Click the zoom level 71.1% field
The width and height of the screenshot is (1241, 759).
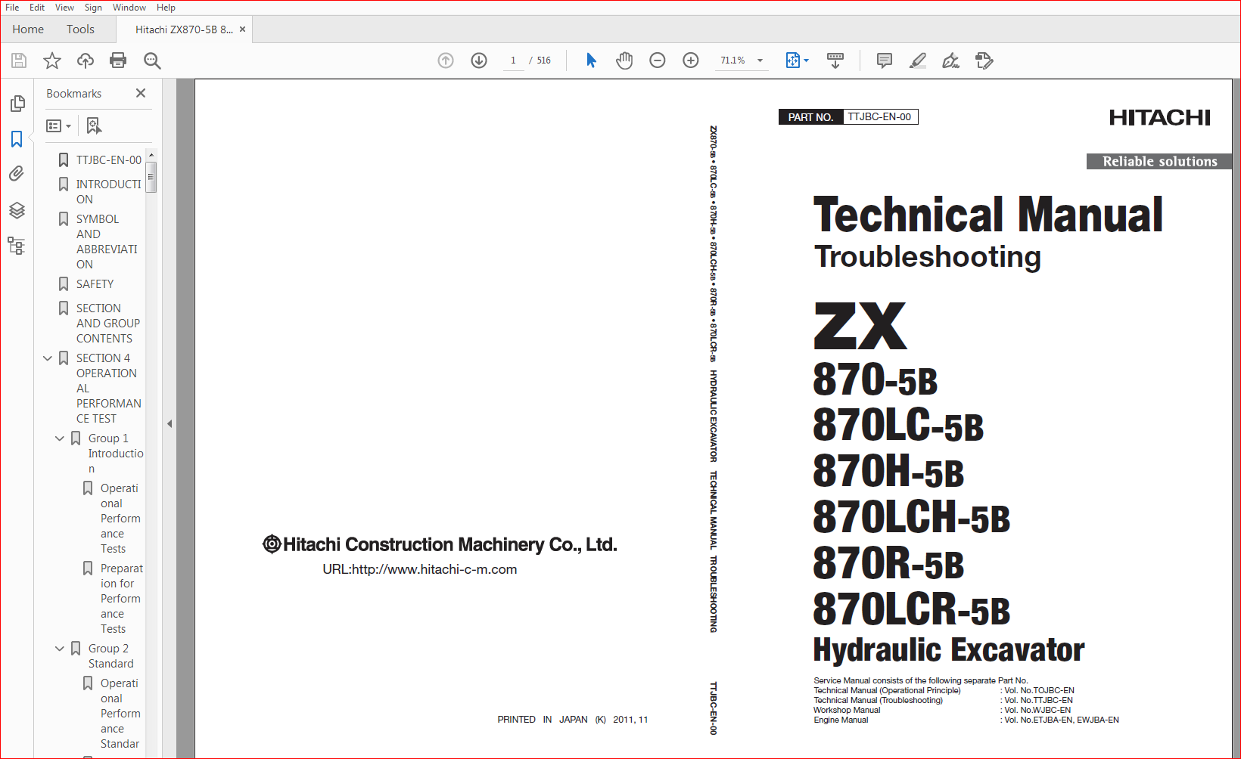[732, 60]
